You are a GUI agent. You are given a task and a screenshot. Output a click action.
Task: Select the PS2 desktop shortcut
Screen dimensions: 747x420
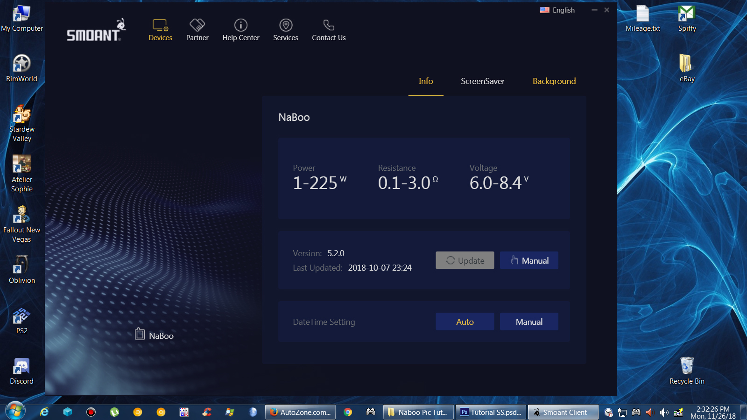[x=22, y=321]
